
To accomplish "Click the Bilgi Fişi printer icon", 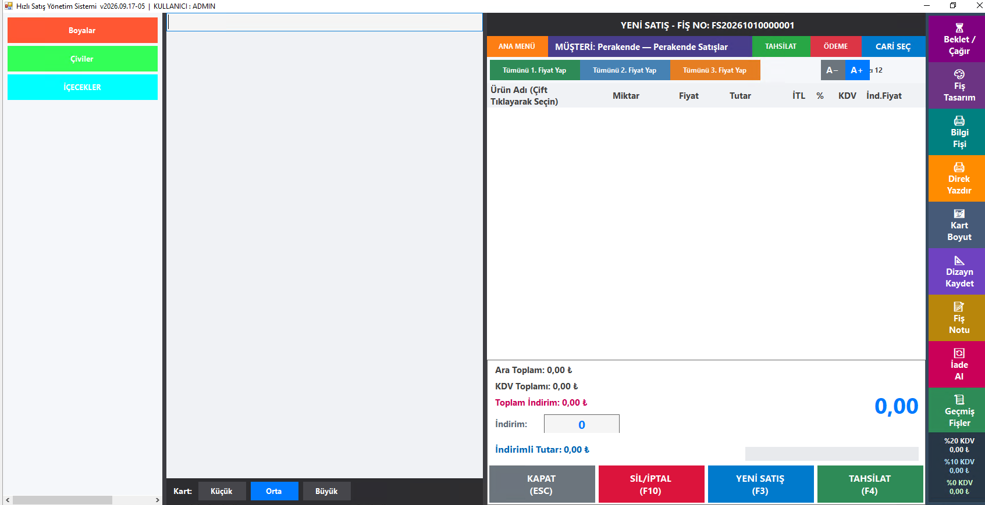I will tap(959, 121).
